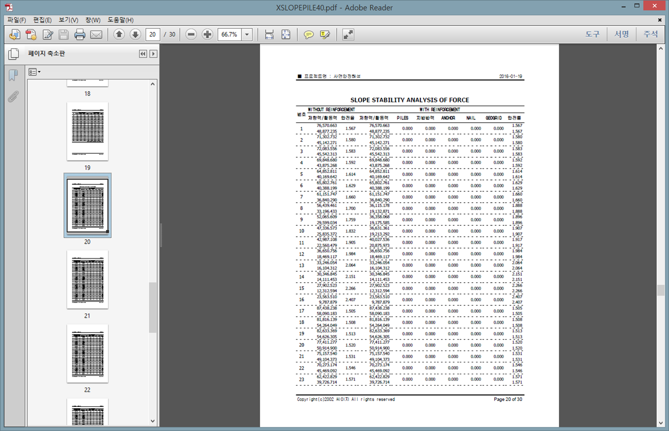Click the Open file icon in toolbar
The image size is (669, 431).
[x=15, y=35]
